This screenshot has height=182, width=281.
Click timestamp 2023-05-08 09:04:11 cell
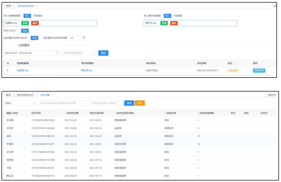click(x=208, y=70)
